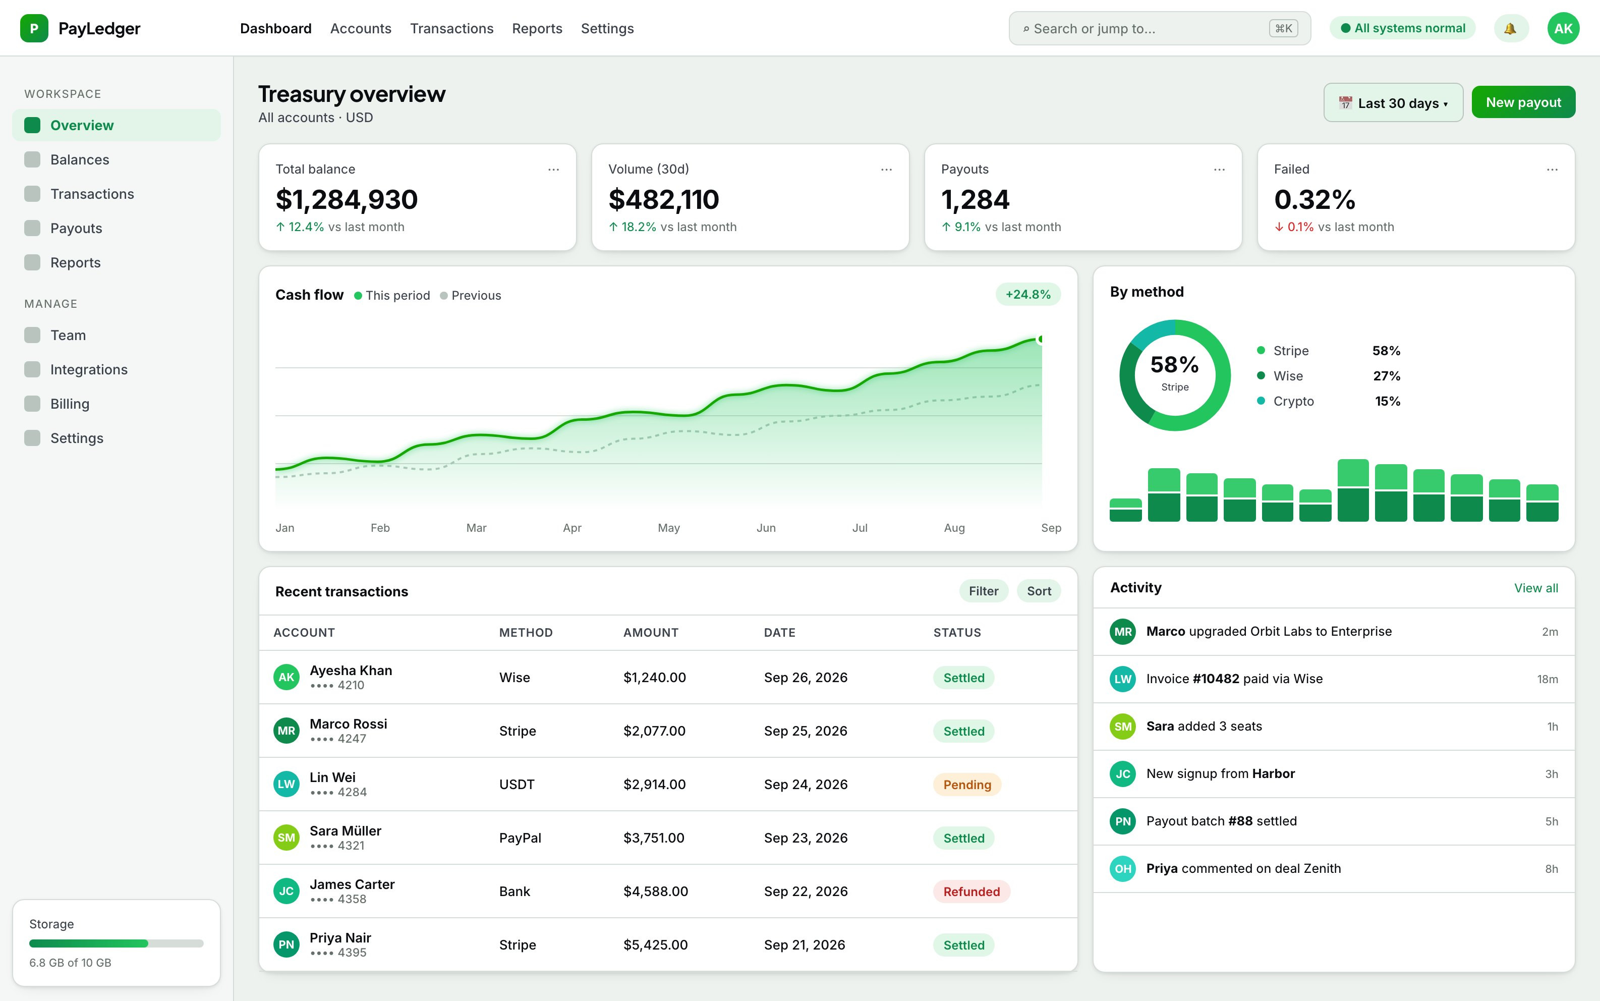The image size is (1600, 1001).
Task: Click the ACCOUNT column header
Action: 304,633
